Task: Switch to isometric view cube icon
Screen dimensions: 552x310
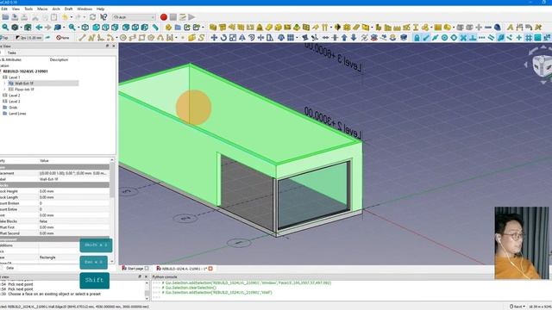Action: pyautogui.click(x=85, y=27)
